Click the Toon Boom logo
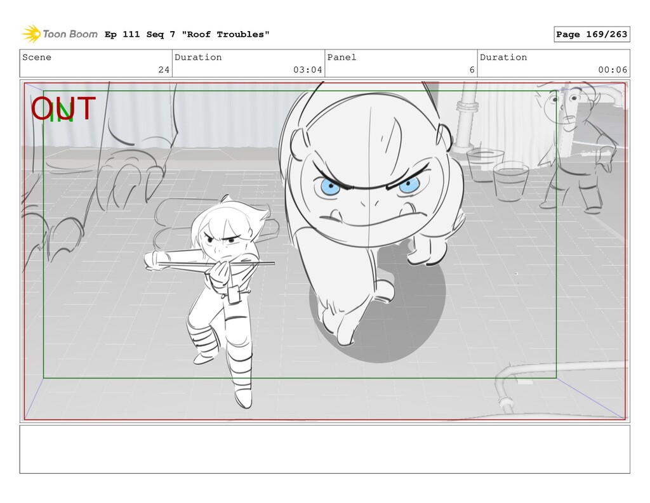650x503 pixels. point(60,34)
